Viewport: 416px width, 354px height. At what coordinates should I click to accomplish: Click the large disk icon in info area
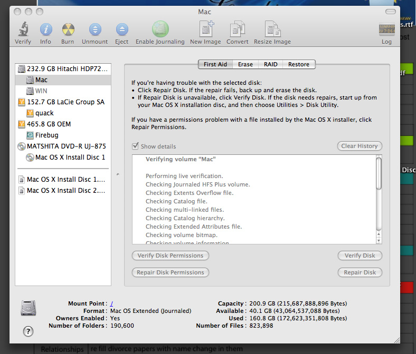click(x=29, y=308)
